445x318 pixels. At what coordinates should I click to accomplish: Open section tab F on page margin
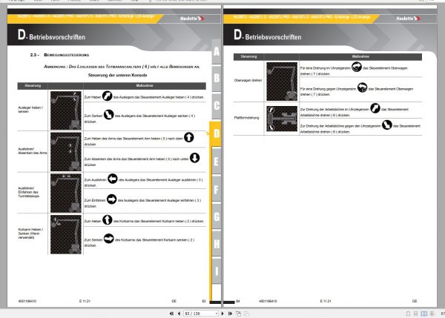pos(217,189)
